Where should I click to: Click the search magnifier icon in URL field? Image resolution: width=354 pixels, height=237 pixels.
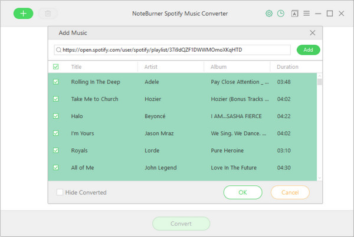tap(58, 50)
